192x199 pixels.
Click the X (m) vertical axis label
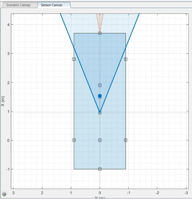(x=3, y=101)
